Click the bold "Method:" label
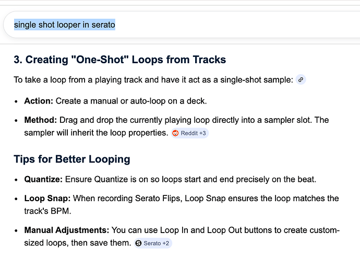 pos(41,120)
